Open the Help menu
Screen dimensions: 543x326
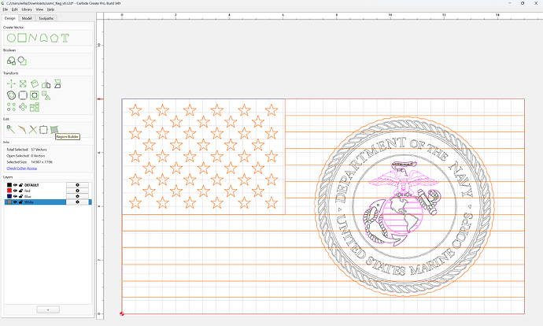50,9
